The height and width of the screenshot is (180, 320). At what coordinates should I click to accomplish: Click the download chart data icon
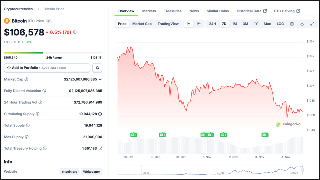click(x=302, y=24)
